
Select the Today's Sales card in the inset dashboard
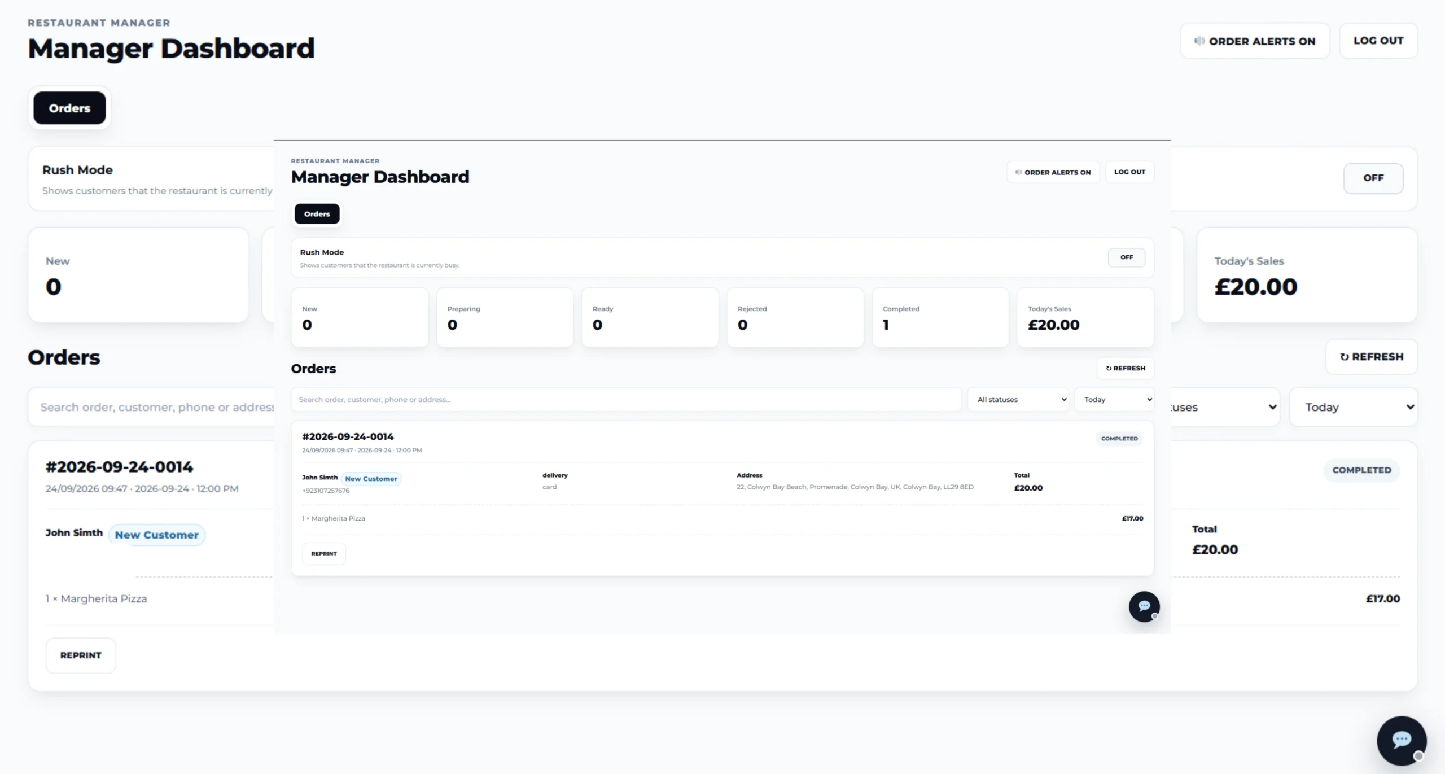1085,317
